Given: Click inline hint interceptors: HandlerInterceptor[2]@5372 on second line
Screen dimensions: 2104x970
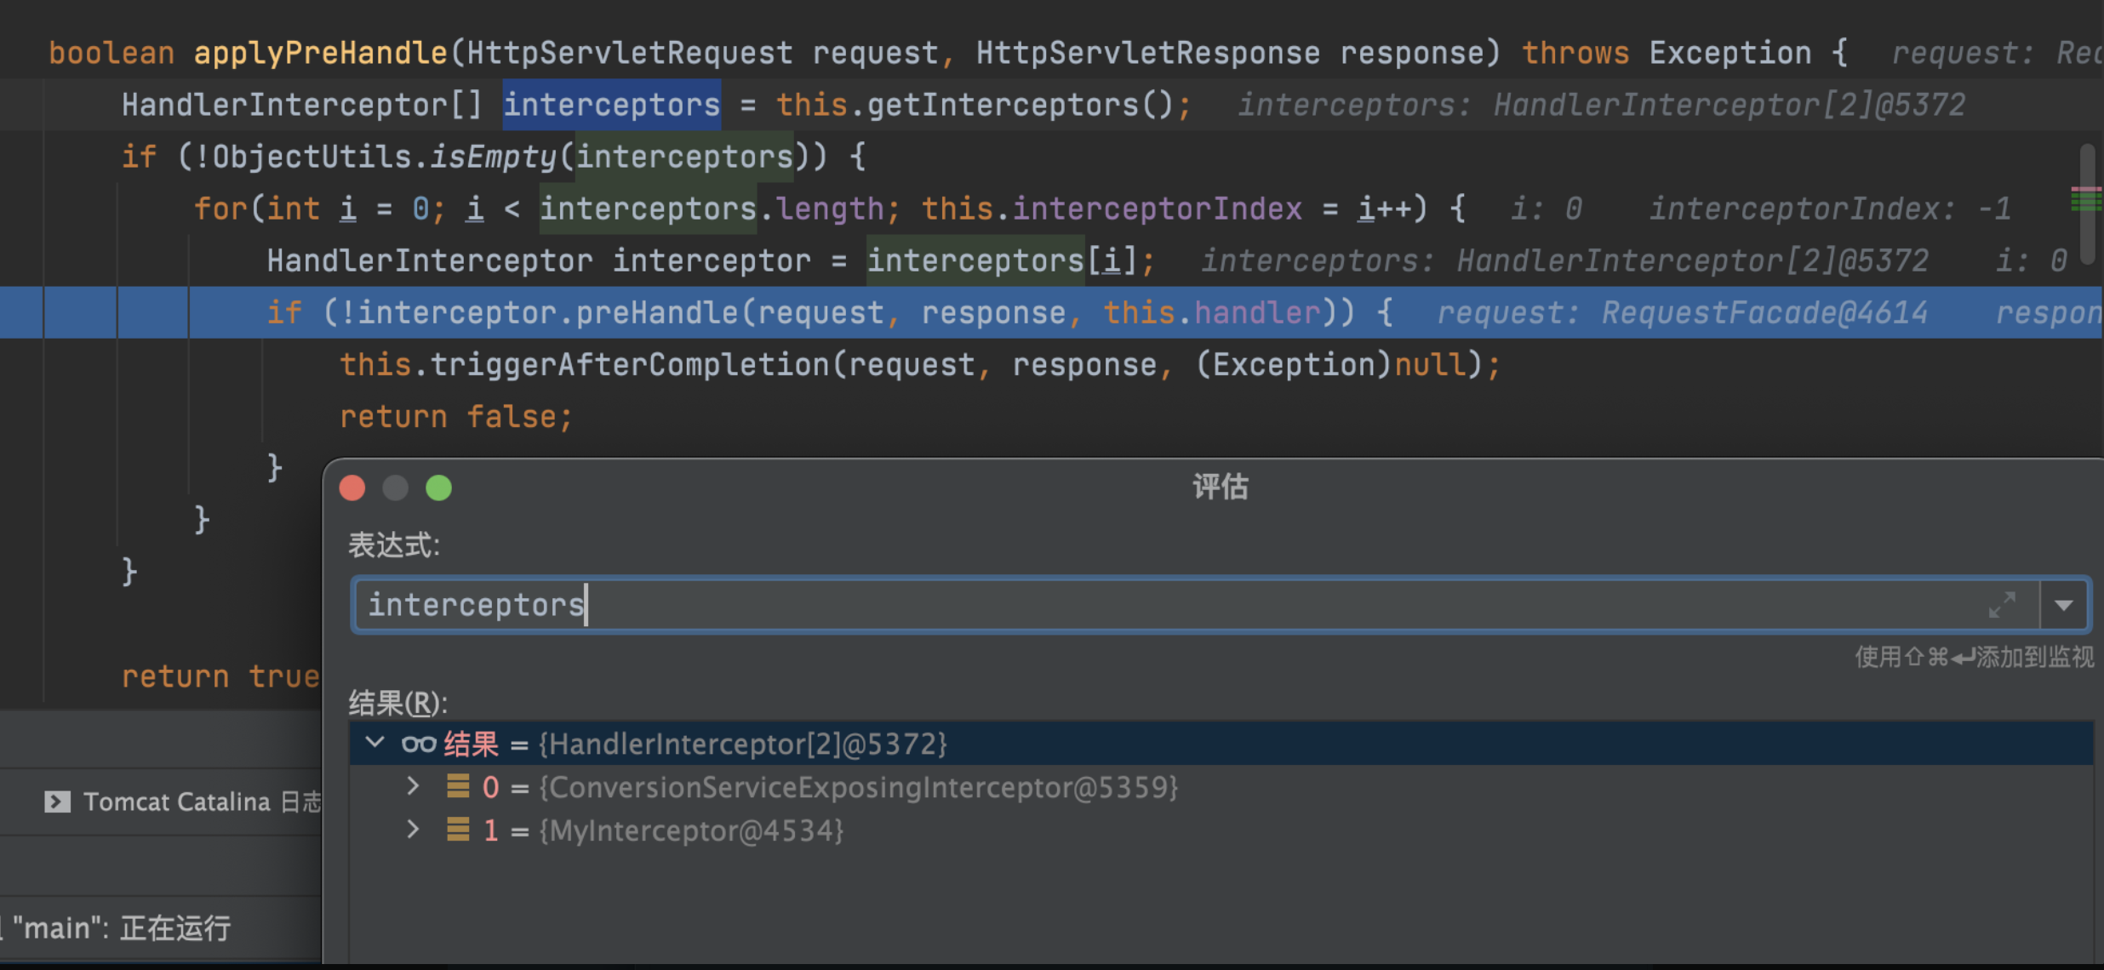Looking at the screenshot, I should [1600, 106].
